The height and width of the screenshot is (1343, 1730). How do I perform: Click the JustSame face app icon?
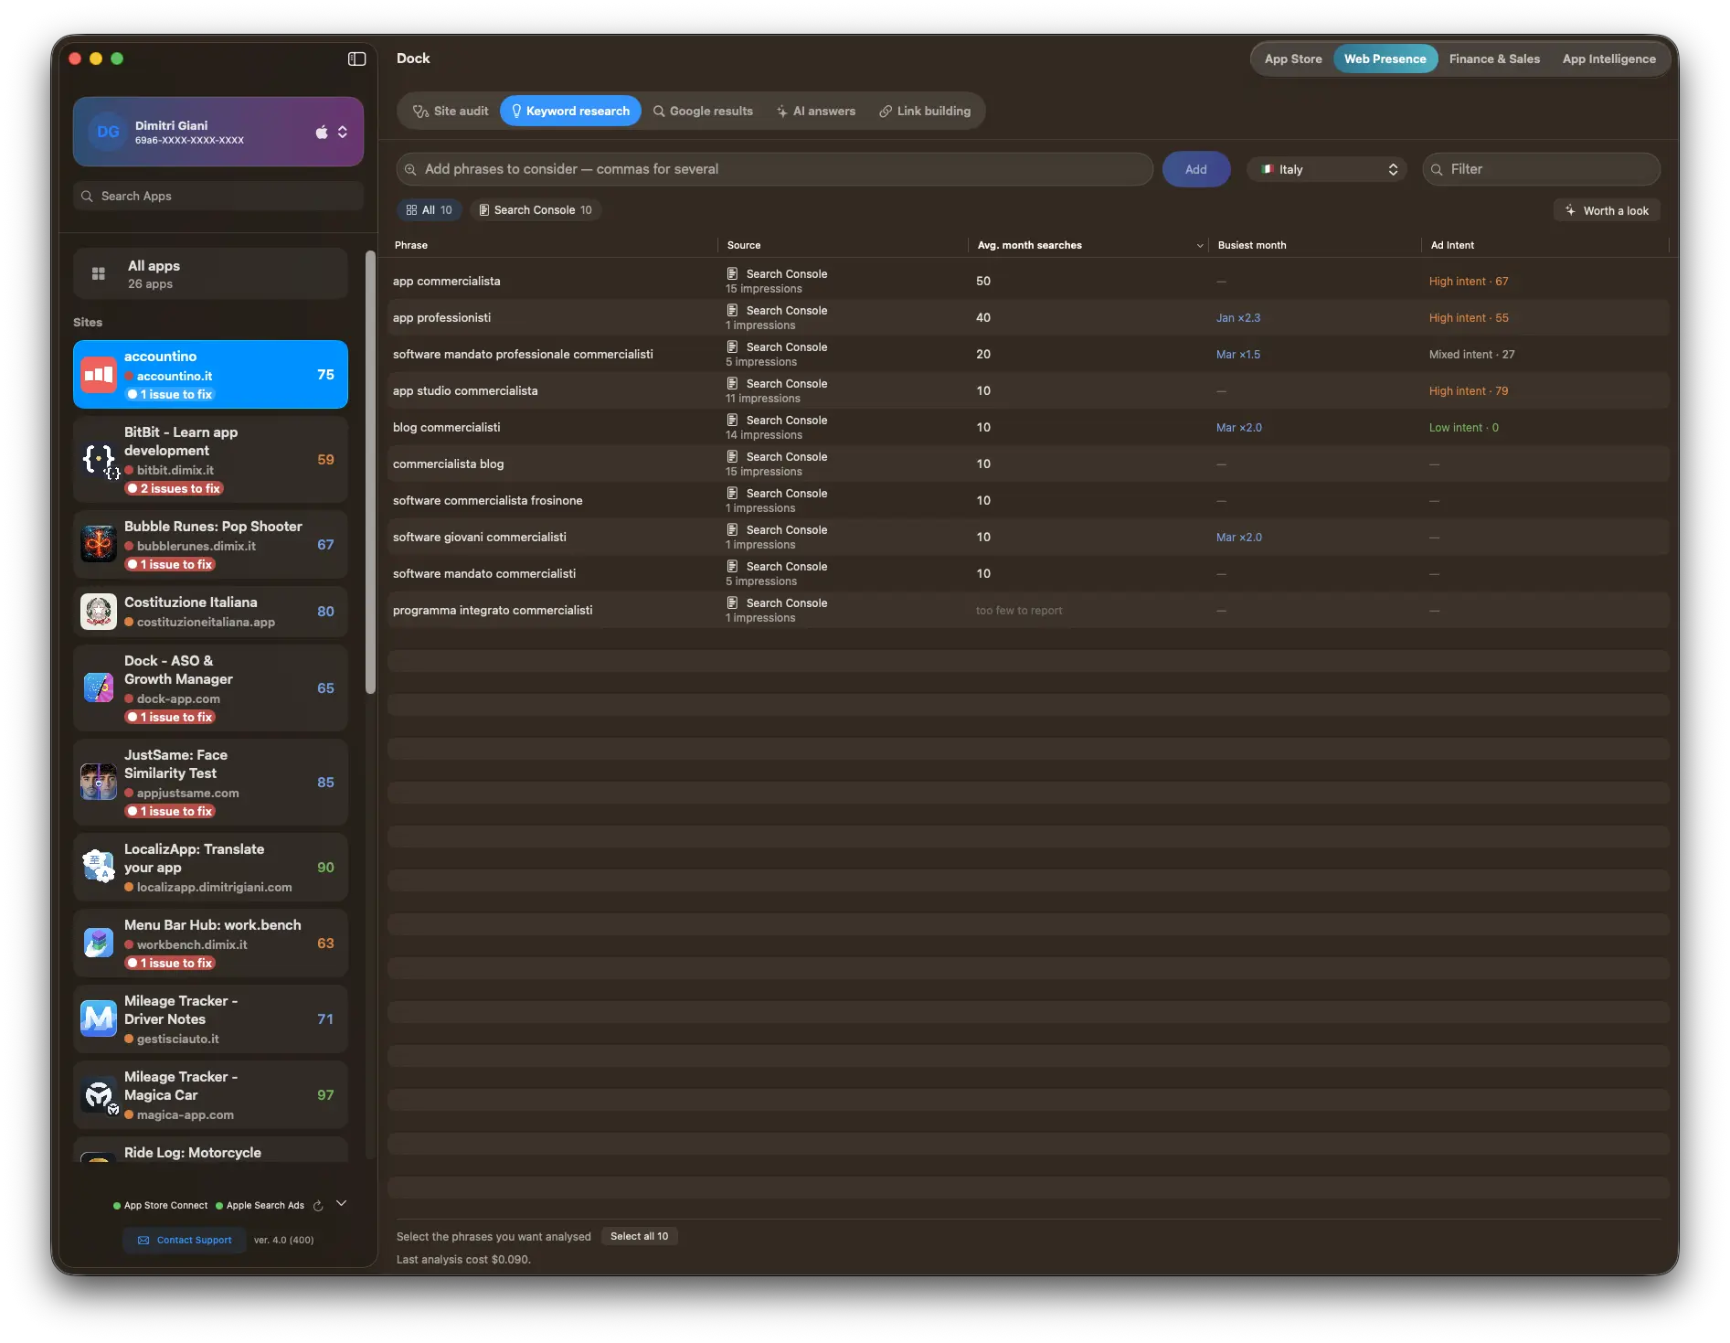(x=99, y=783)
